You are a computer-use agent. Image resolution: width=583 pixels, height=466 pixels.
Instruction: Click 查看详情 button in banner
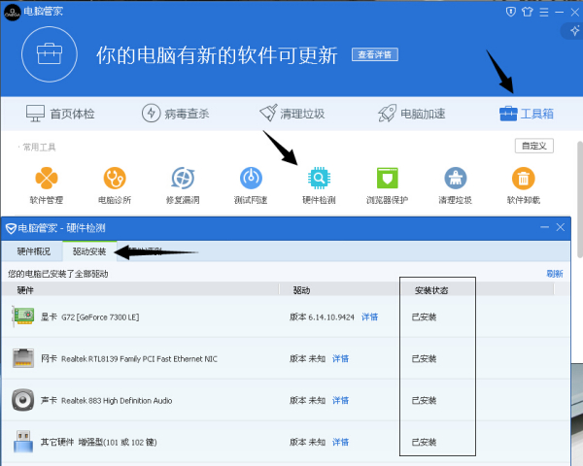tap(375, 54)
